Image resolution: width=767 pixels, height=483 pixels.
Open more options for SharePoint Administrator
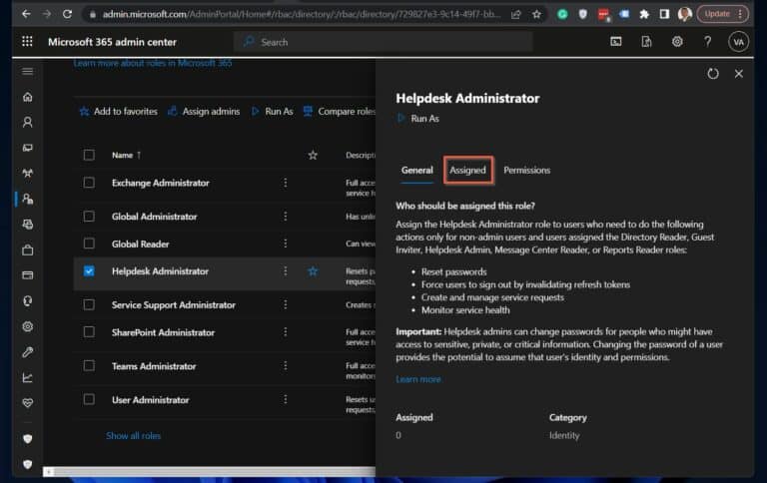click(x=286, y=332)
